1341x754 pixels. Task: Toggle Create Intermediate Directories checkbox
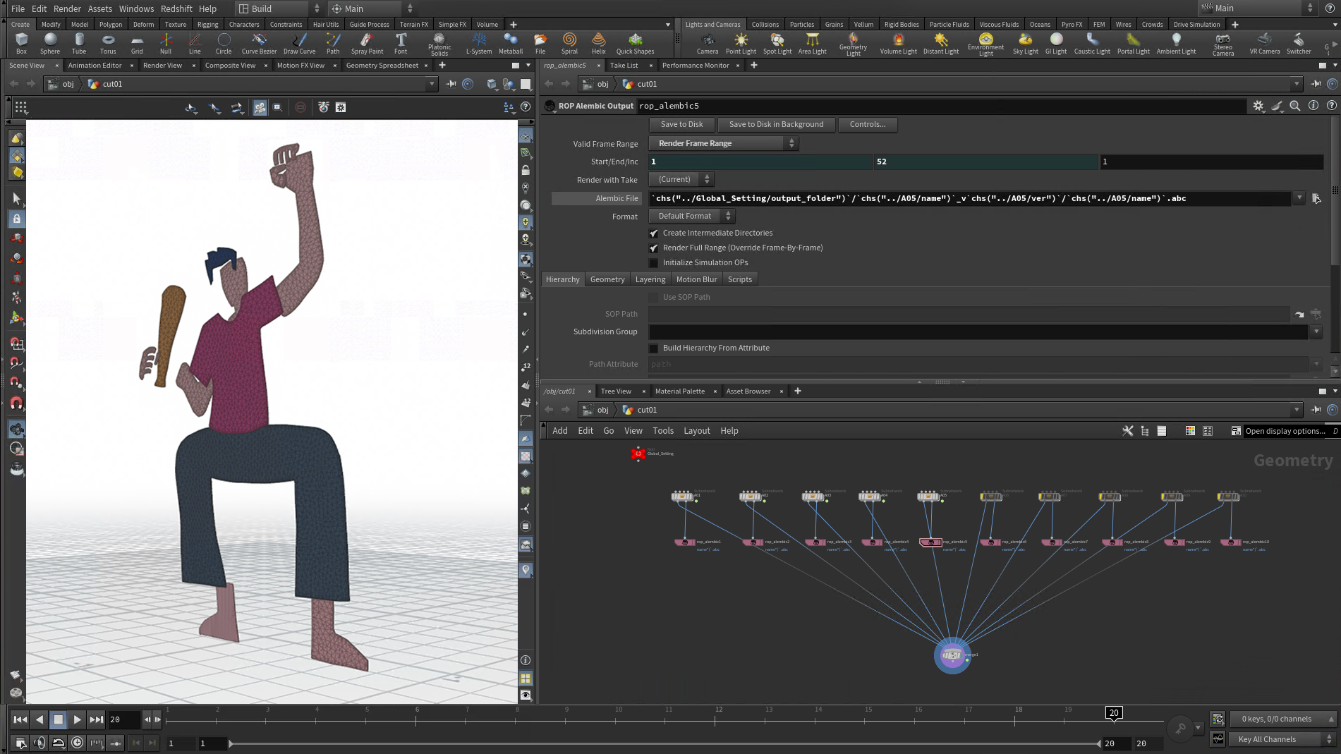point(654,233)
